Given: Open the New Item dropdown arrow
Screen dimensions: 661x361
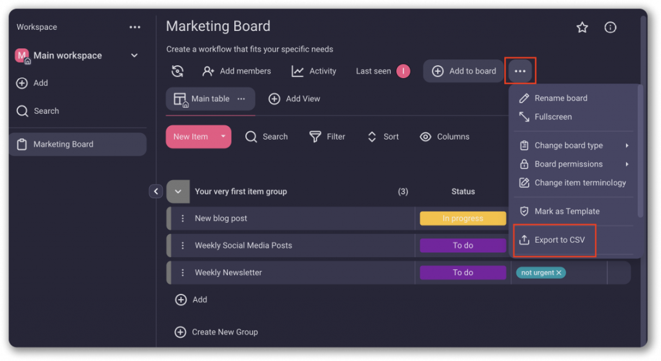Looking at the screenshot, I should (x=223, y=137).
